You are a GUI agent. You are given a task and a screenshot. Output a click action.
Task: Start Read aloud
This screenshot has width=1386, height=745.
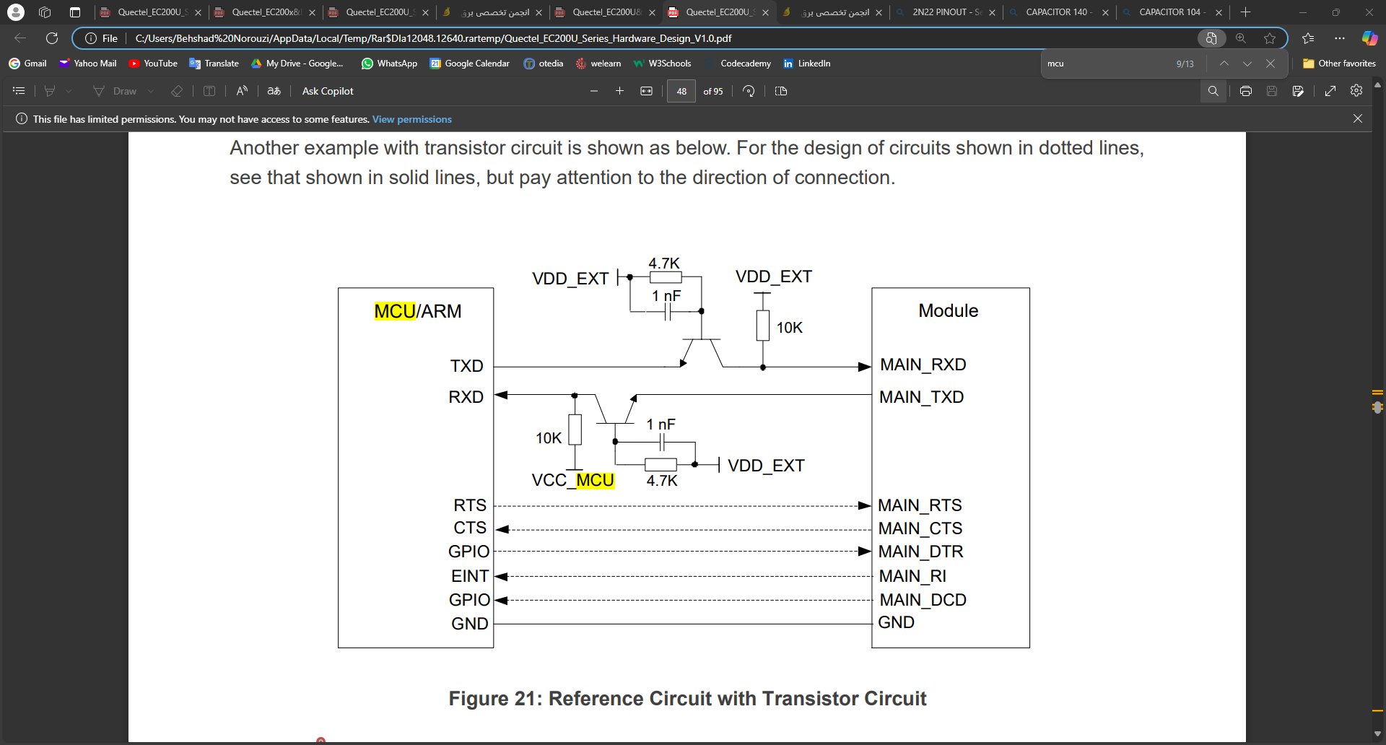coord(242,91)
